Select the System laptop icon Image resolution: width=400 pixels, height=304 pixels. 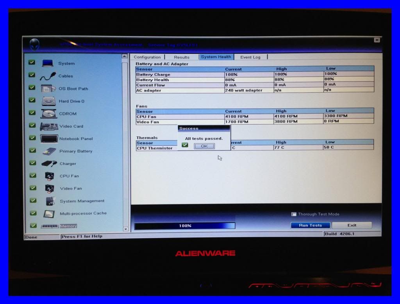(x=48, y=63)
